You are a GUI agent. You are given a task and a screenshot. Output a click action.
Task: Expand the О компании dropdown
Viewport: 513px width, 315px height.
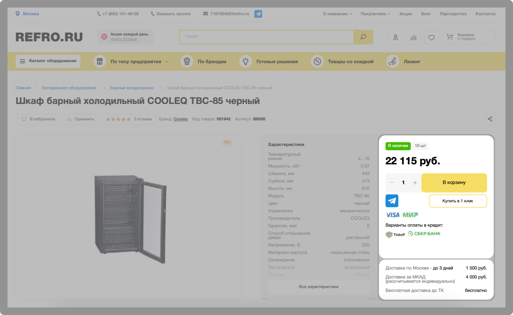(337, 14)
